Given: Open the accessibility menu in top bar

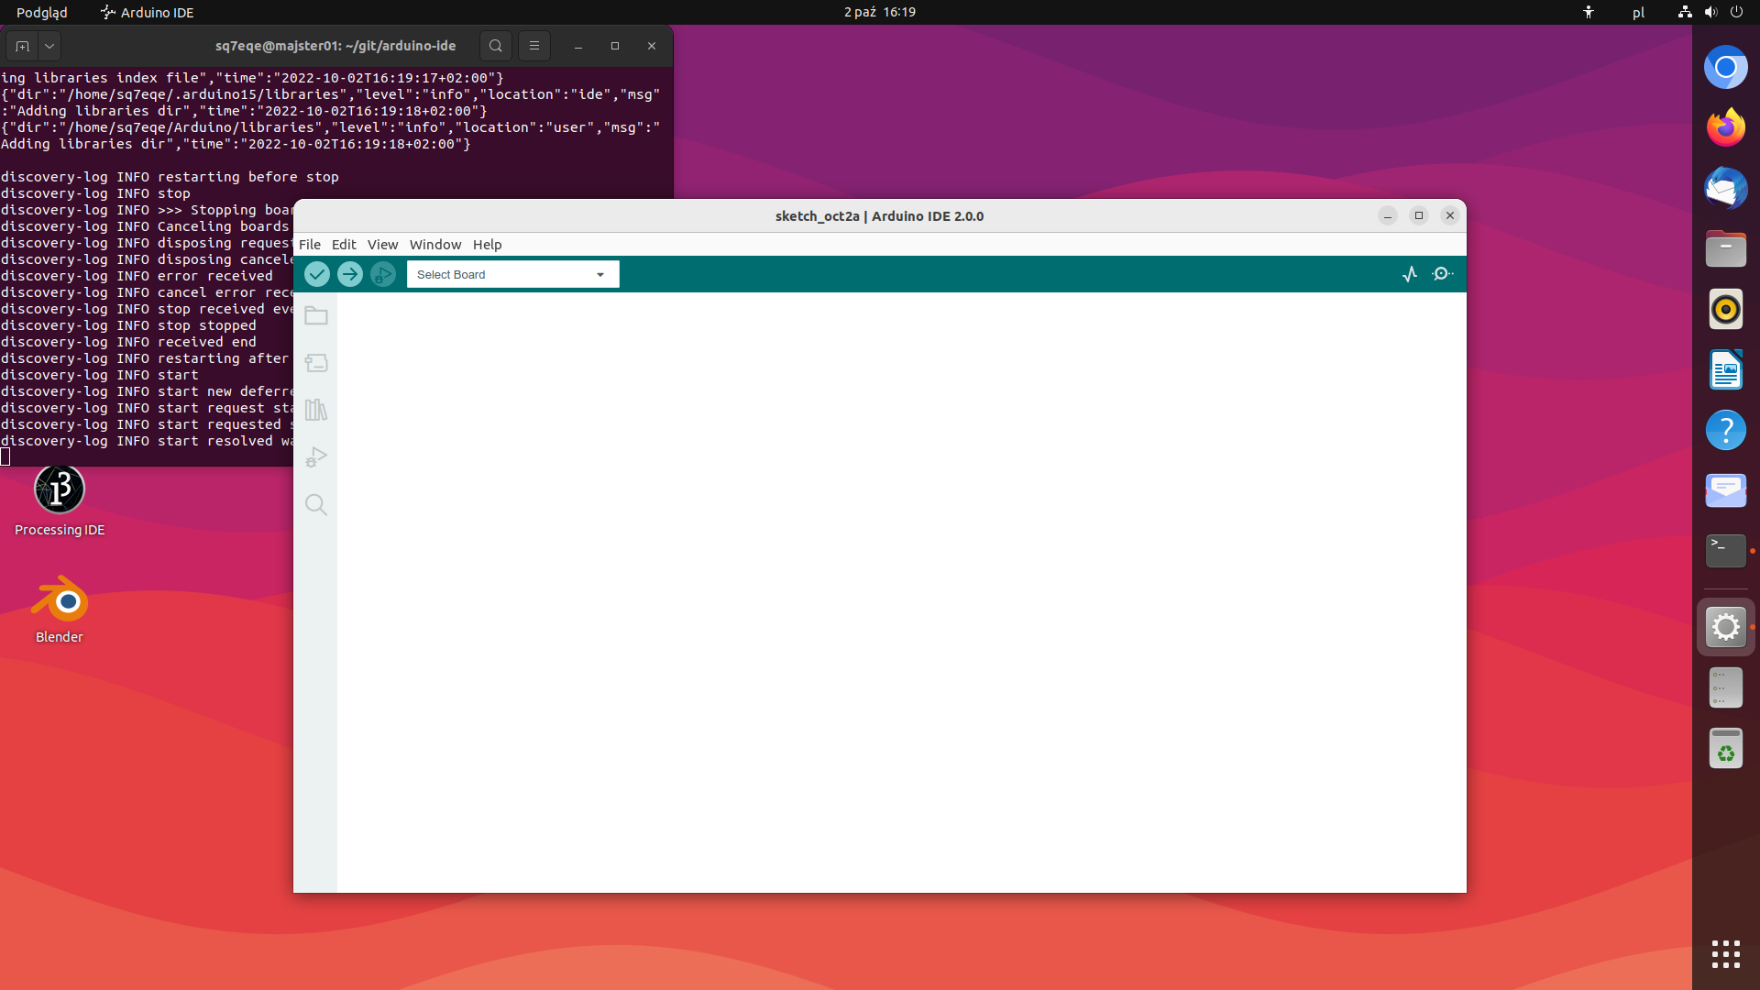Looking at the screenshot, I should click(x=1589, y=12).
